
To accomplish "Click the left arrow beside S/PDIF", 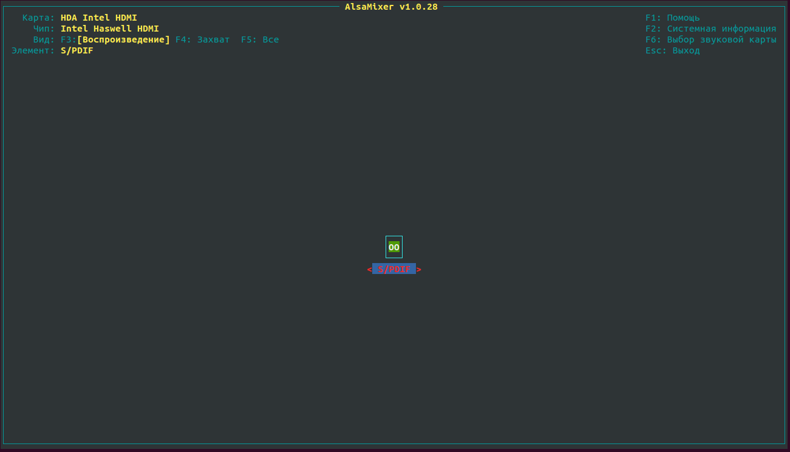I will (369, 269).
